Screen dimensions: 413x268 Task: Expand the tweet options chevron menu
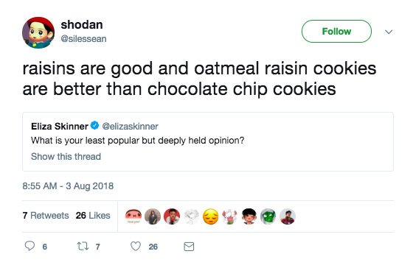click(x=389, y=32)
